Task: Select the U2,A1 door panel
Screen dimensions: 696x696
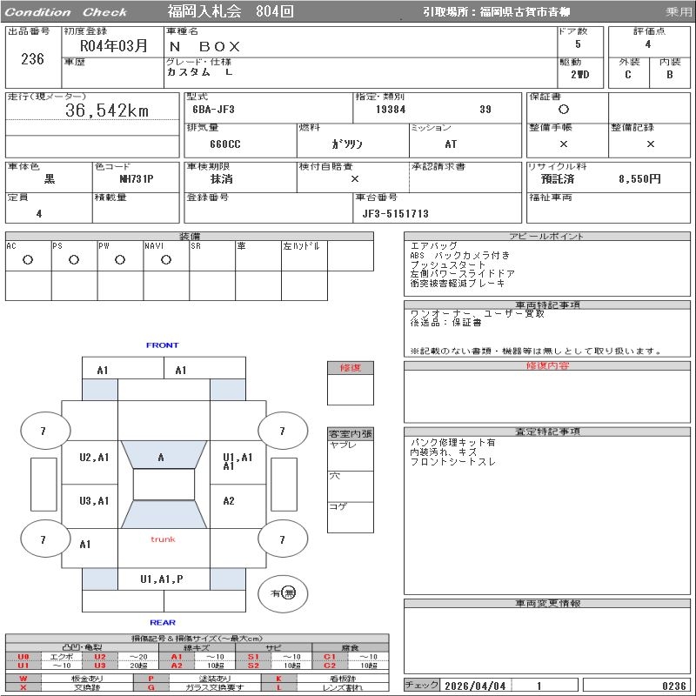Action: pos(93,458)
